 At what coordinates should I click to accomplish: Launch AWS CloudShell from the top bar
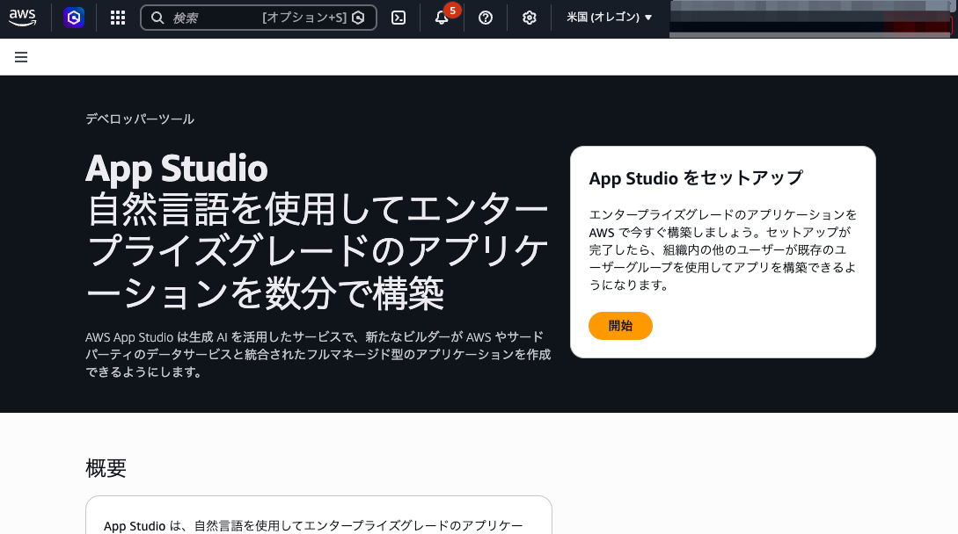[398, 17]
